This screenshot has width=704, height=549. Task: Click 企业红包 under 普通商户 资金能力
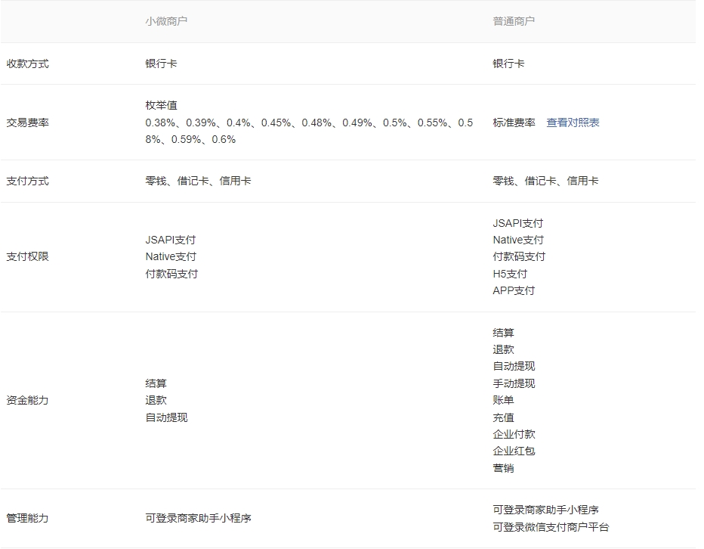tap(515, 451)
